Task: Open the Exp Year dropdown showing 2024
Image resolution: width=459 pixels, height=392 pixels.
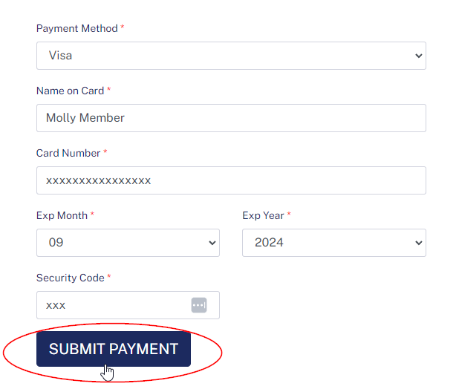Action: pos(333,243)
